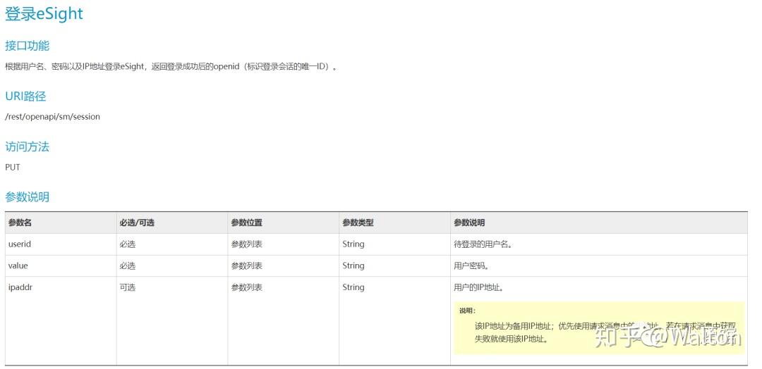Click the interface description paragraph mentioning openid

(171, 66)
